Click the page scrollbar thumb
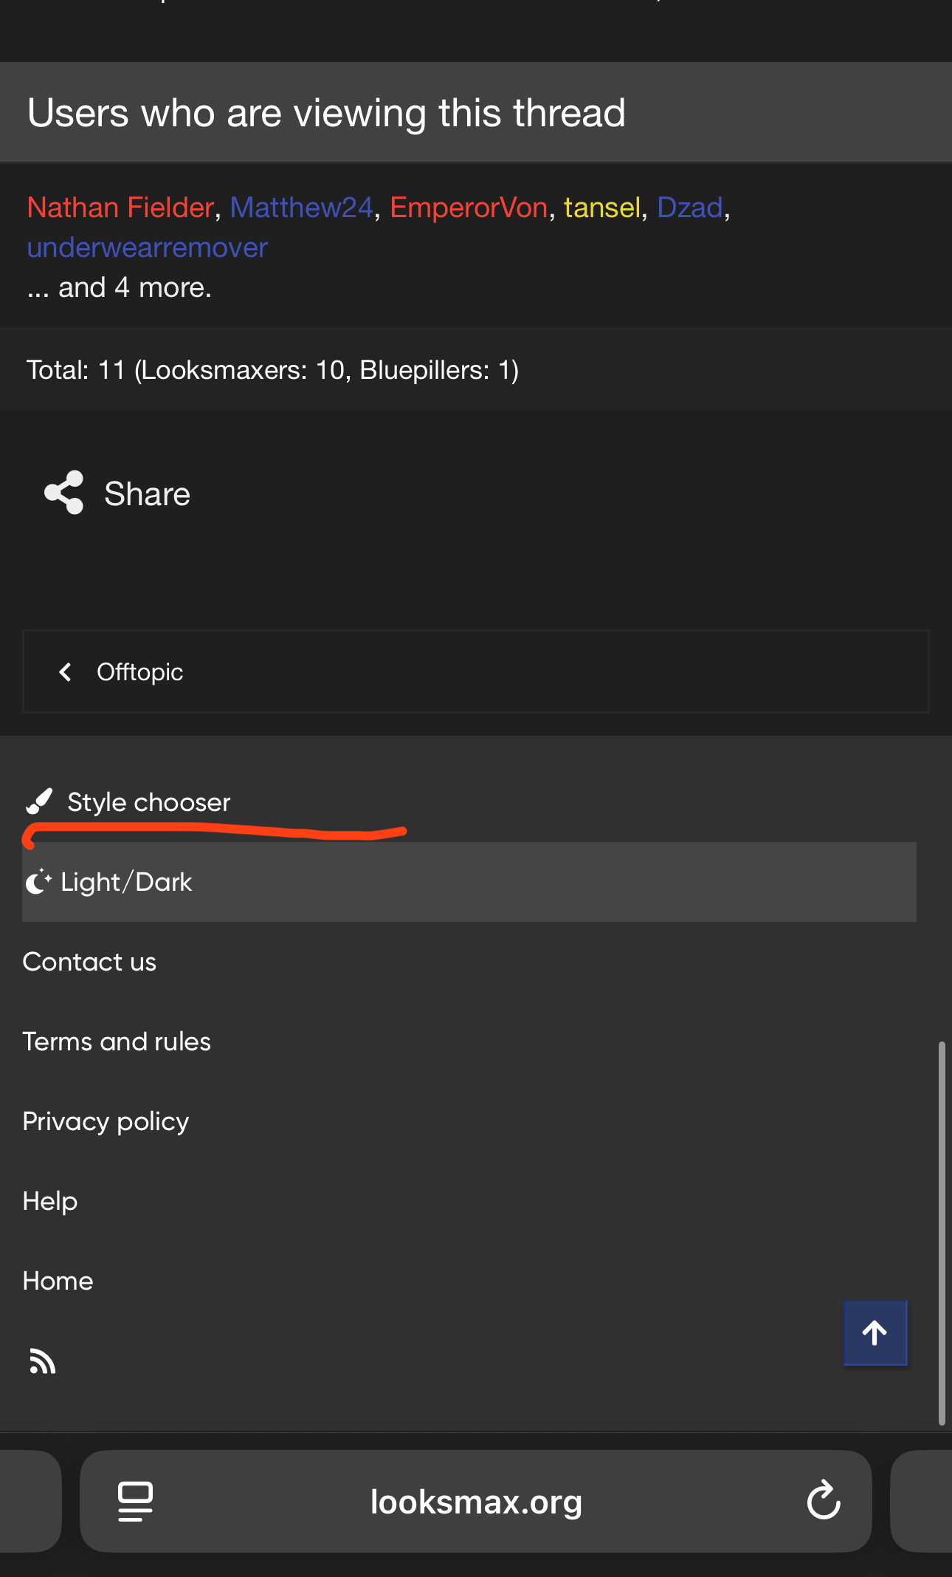Viewport: 952px width, 1577px height. click(942, 1232)
